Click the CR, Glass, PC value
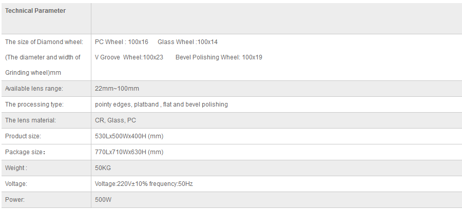462x210 pixels. [115, 120]
